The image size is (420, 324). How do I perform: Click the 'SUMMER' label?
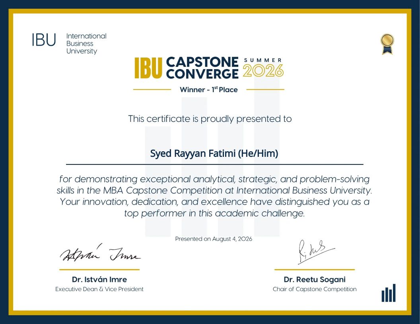[263, 60]
